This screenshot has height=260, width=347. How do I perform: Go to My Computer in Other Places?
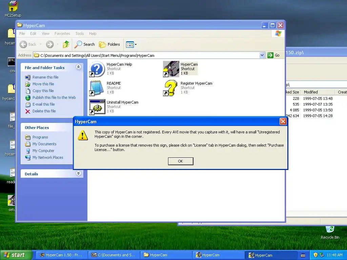point(43,151)
